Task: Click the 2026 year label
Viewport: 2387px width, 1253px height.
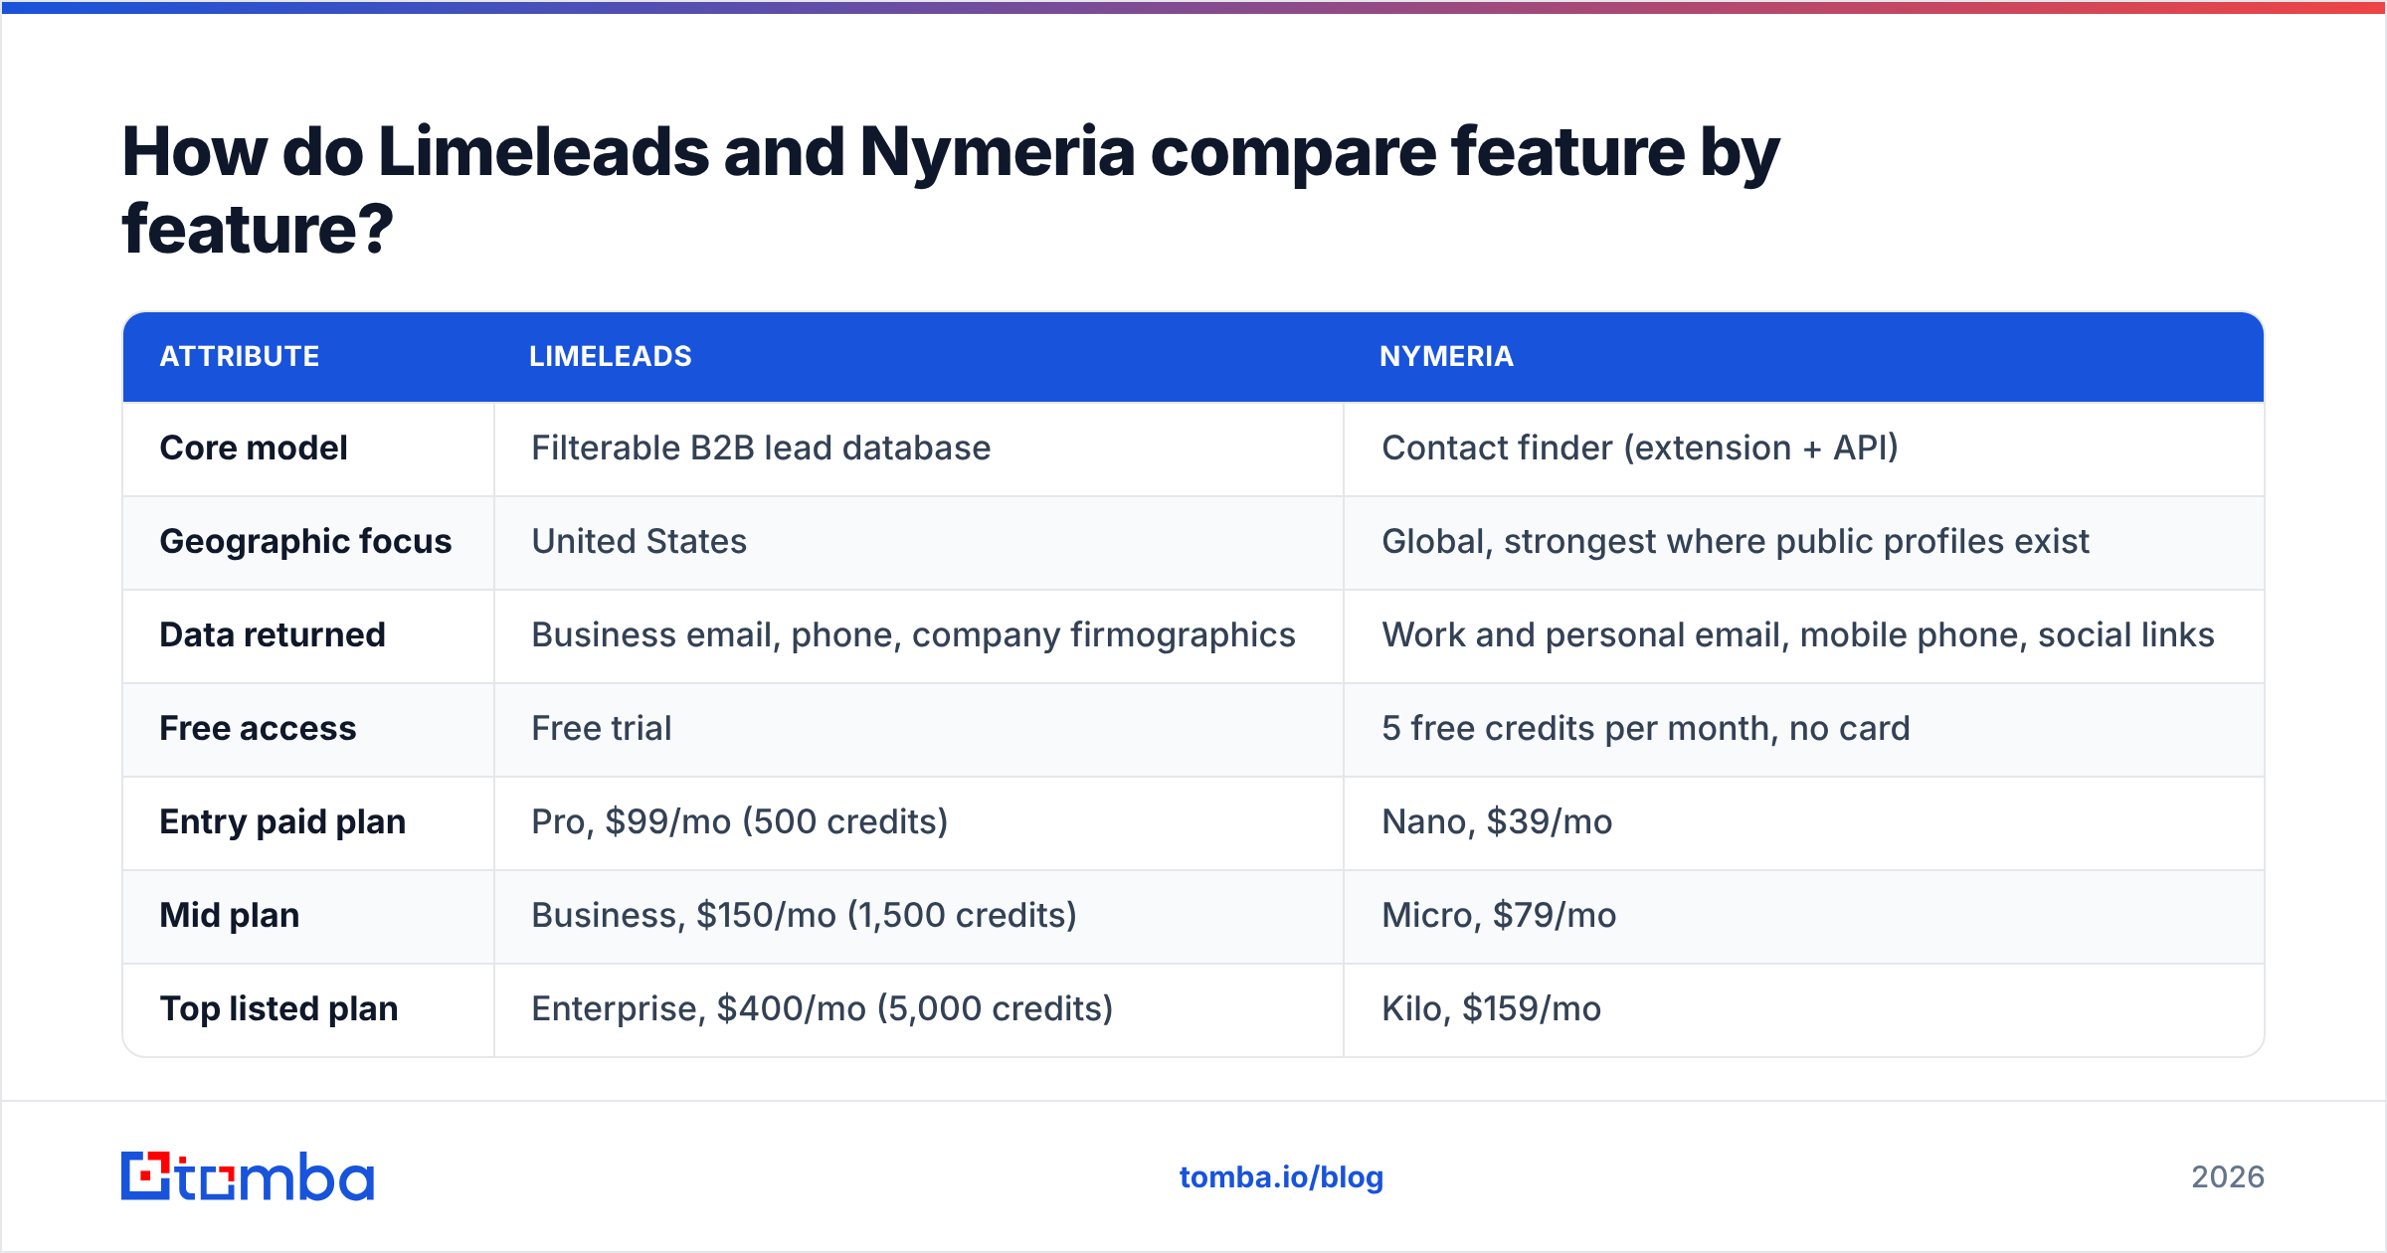Action: [2228, 1177]
